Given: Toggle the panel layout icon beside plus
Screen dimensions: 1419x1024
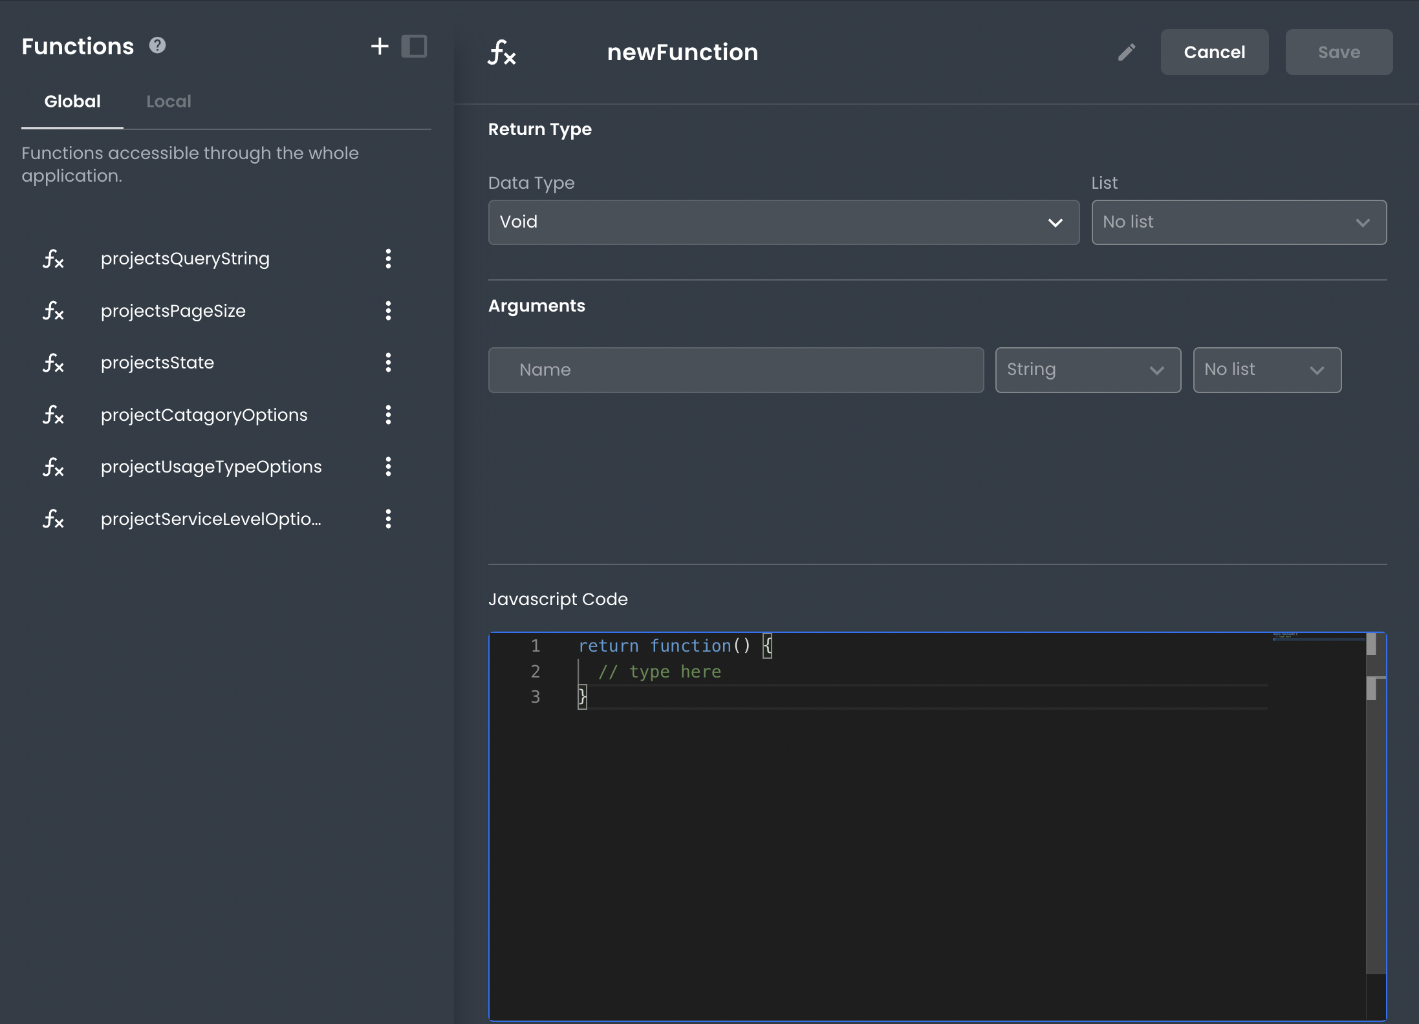Looking at the screenshot, I should [414, 47].
